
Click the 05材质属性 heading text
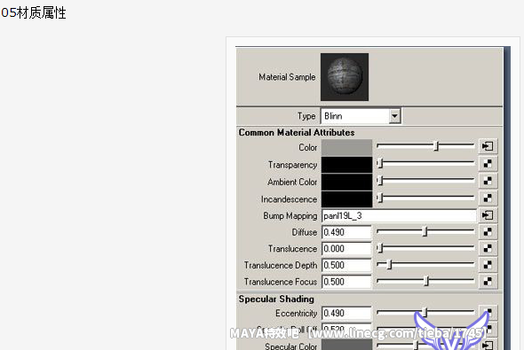tap(34, 13)
